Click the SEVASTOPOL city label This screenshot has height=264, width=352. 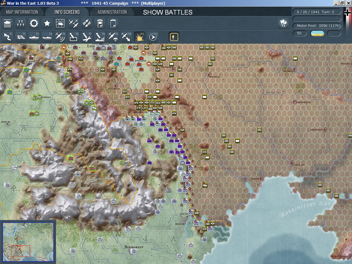(341, 256)
